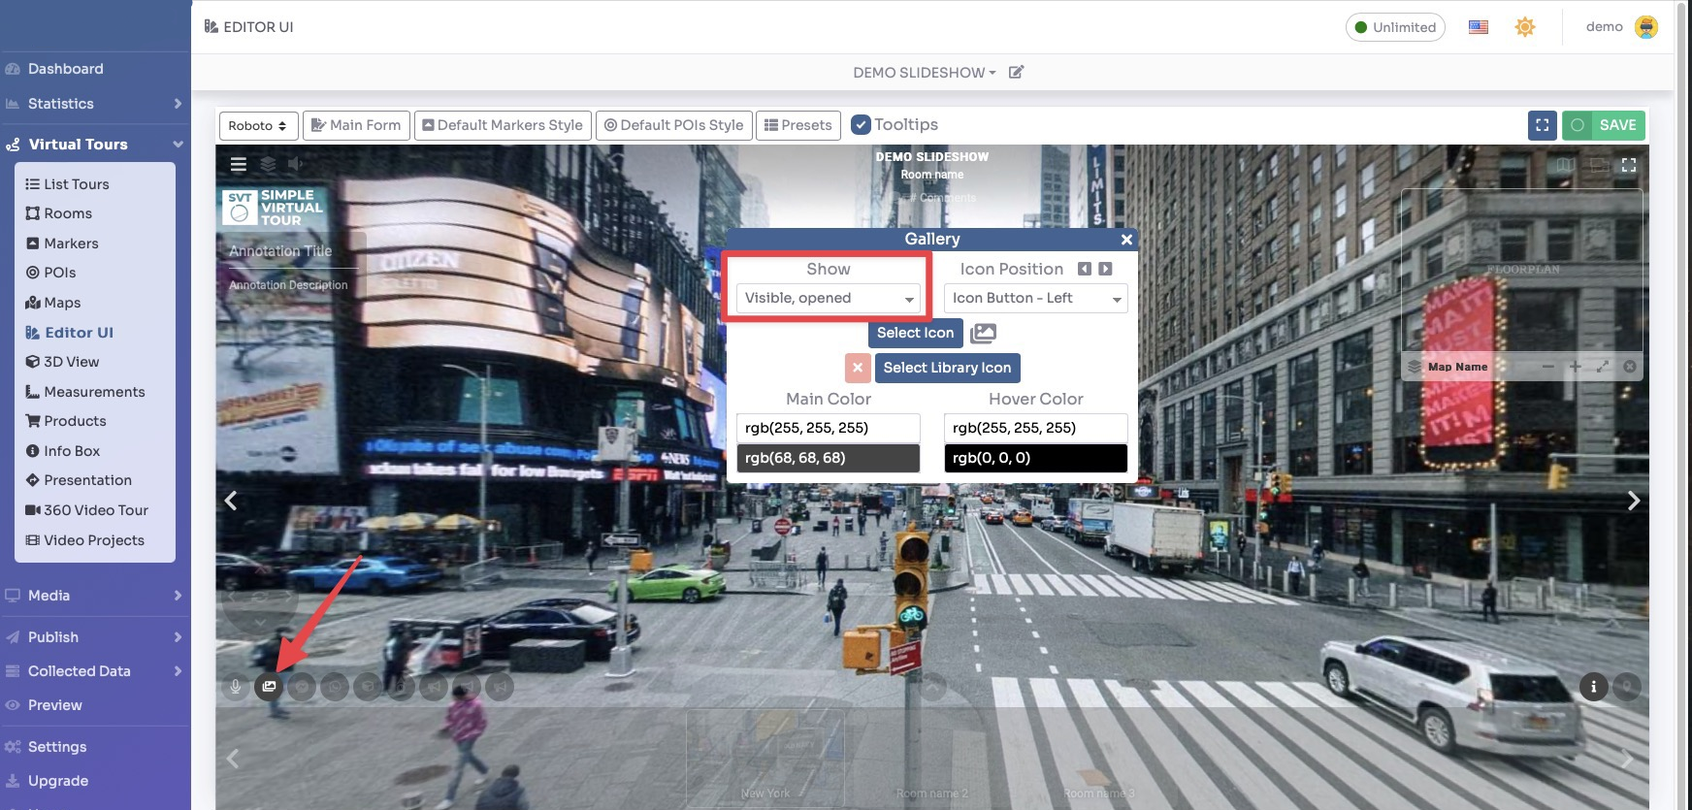Click the fullscreen editor button
Screen dimensions: 1692x810
coord(1542,125)
